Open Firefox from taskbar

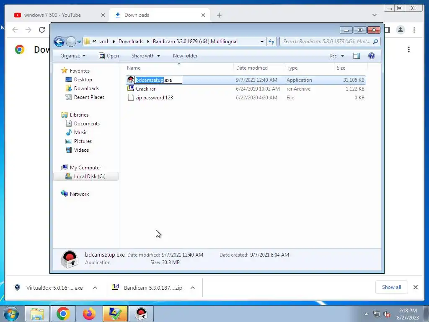coord(89,314)
